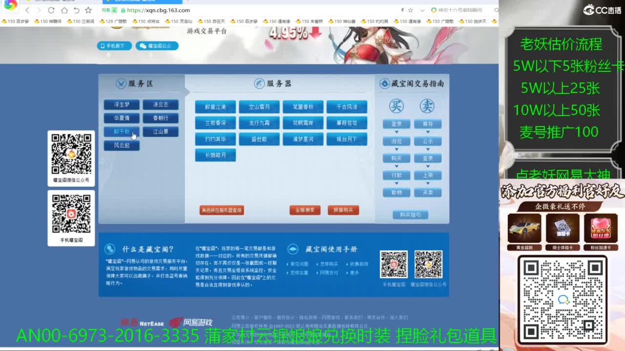Image resolution: width=625 pixels, height=351 pixels.
Task: Click the round '卖' sell icon
Action: (427, 106)
